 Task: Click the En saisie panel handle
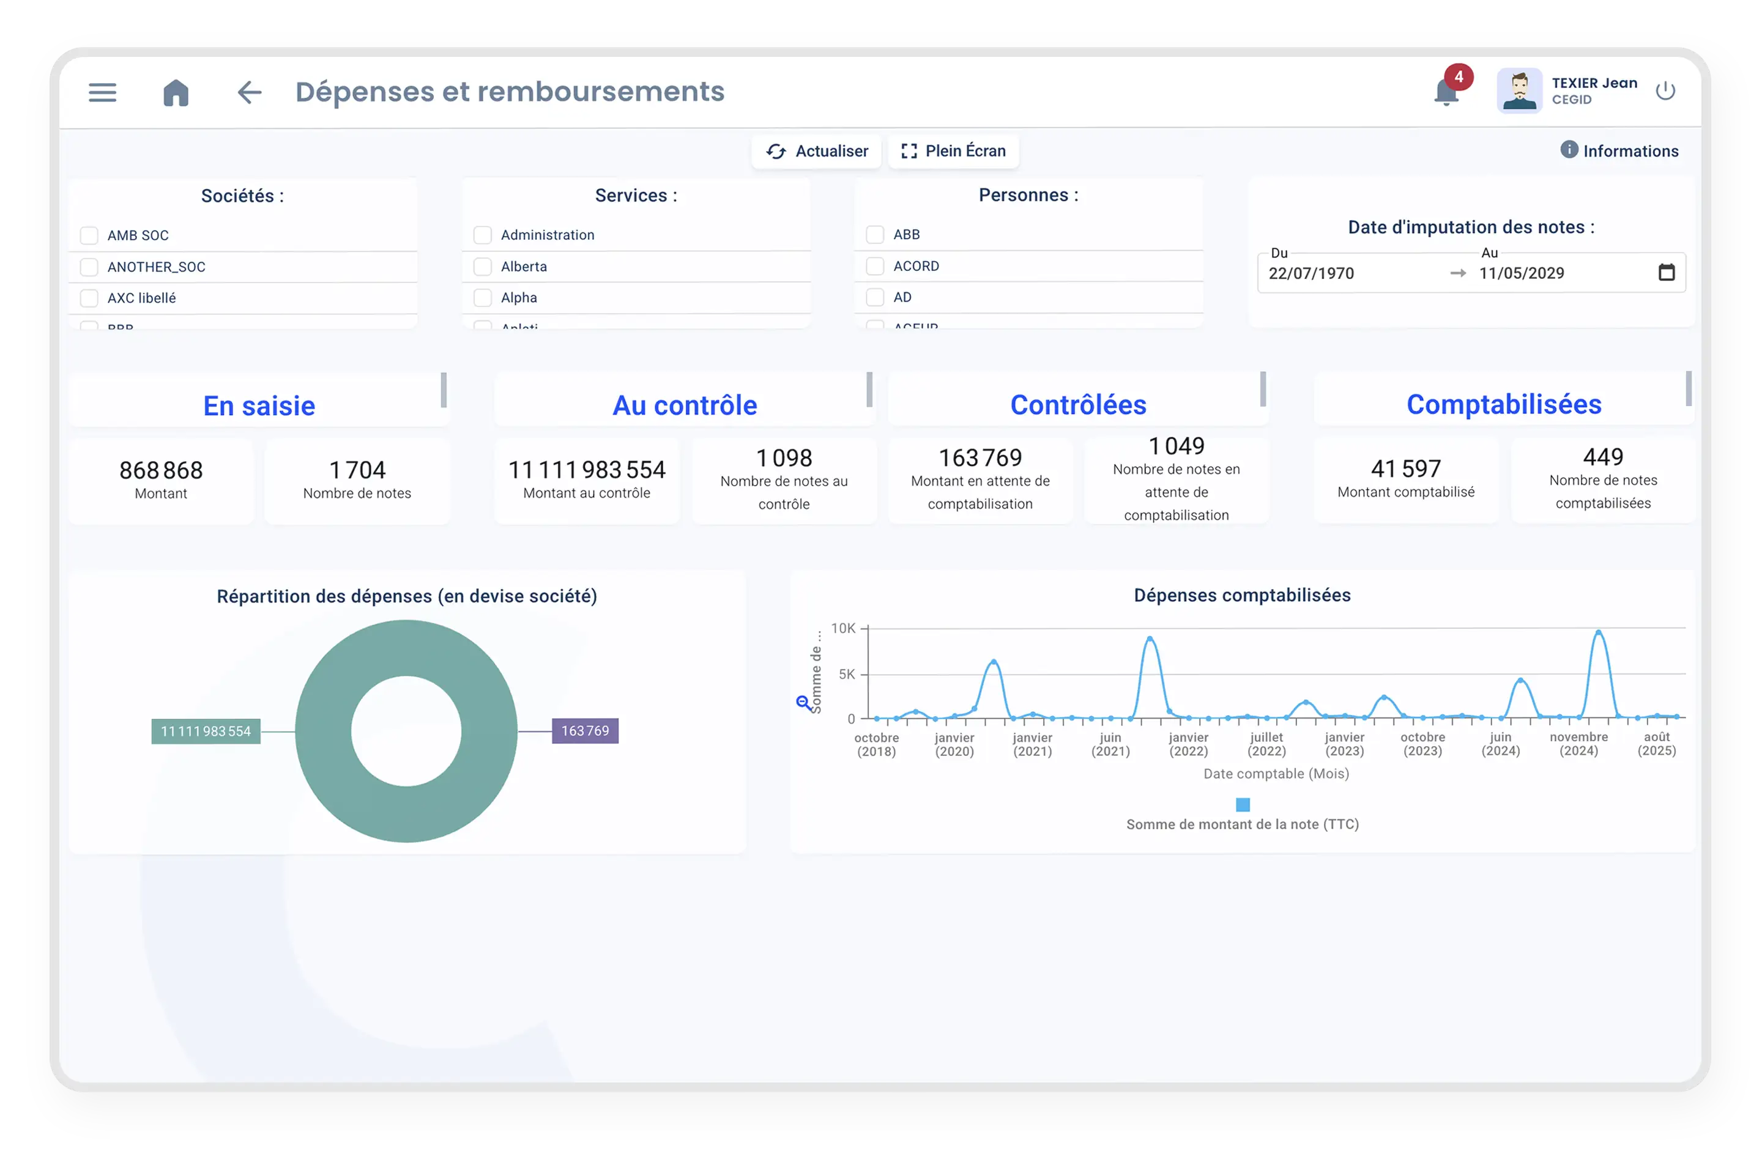pyautogui.click(x=444, y=390)
